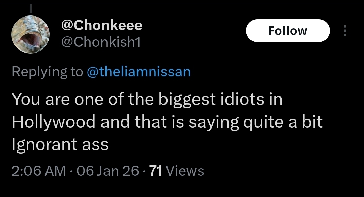
Task: Click the Follow button
Action: pos(287,31)
